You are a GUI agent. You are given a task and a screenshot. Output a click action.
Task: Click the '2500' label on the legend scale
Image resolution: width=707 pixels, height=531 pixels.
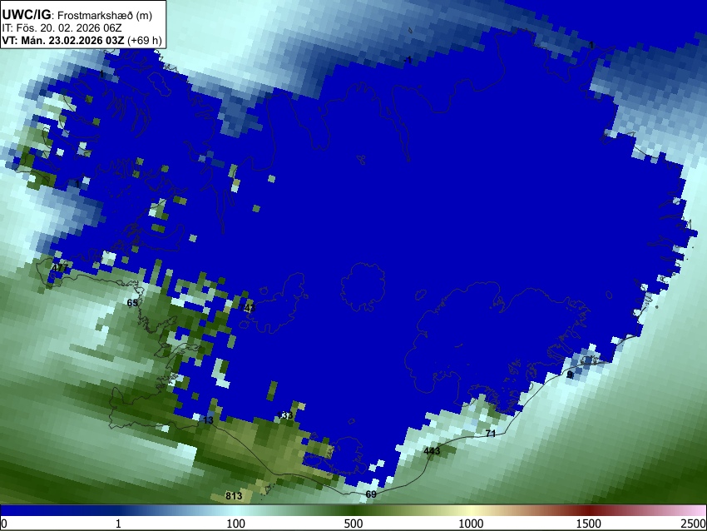tap(694, 524)
